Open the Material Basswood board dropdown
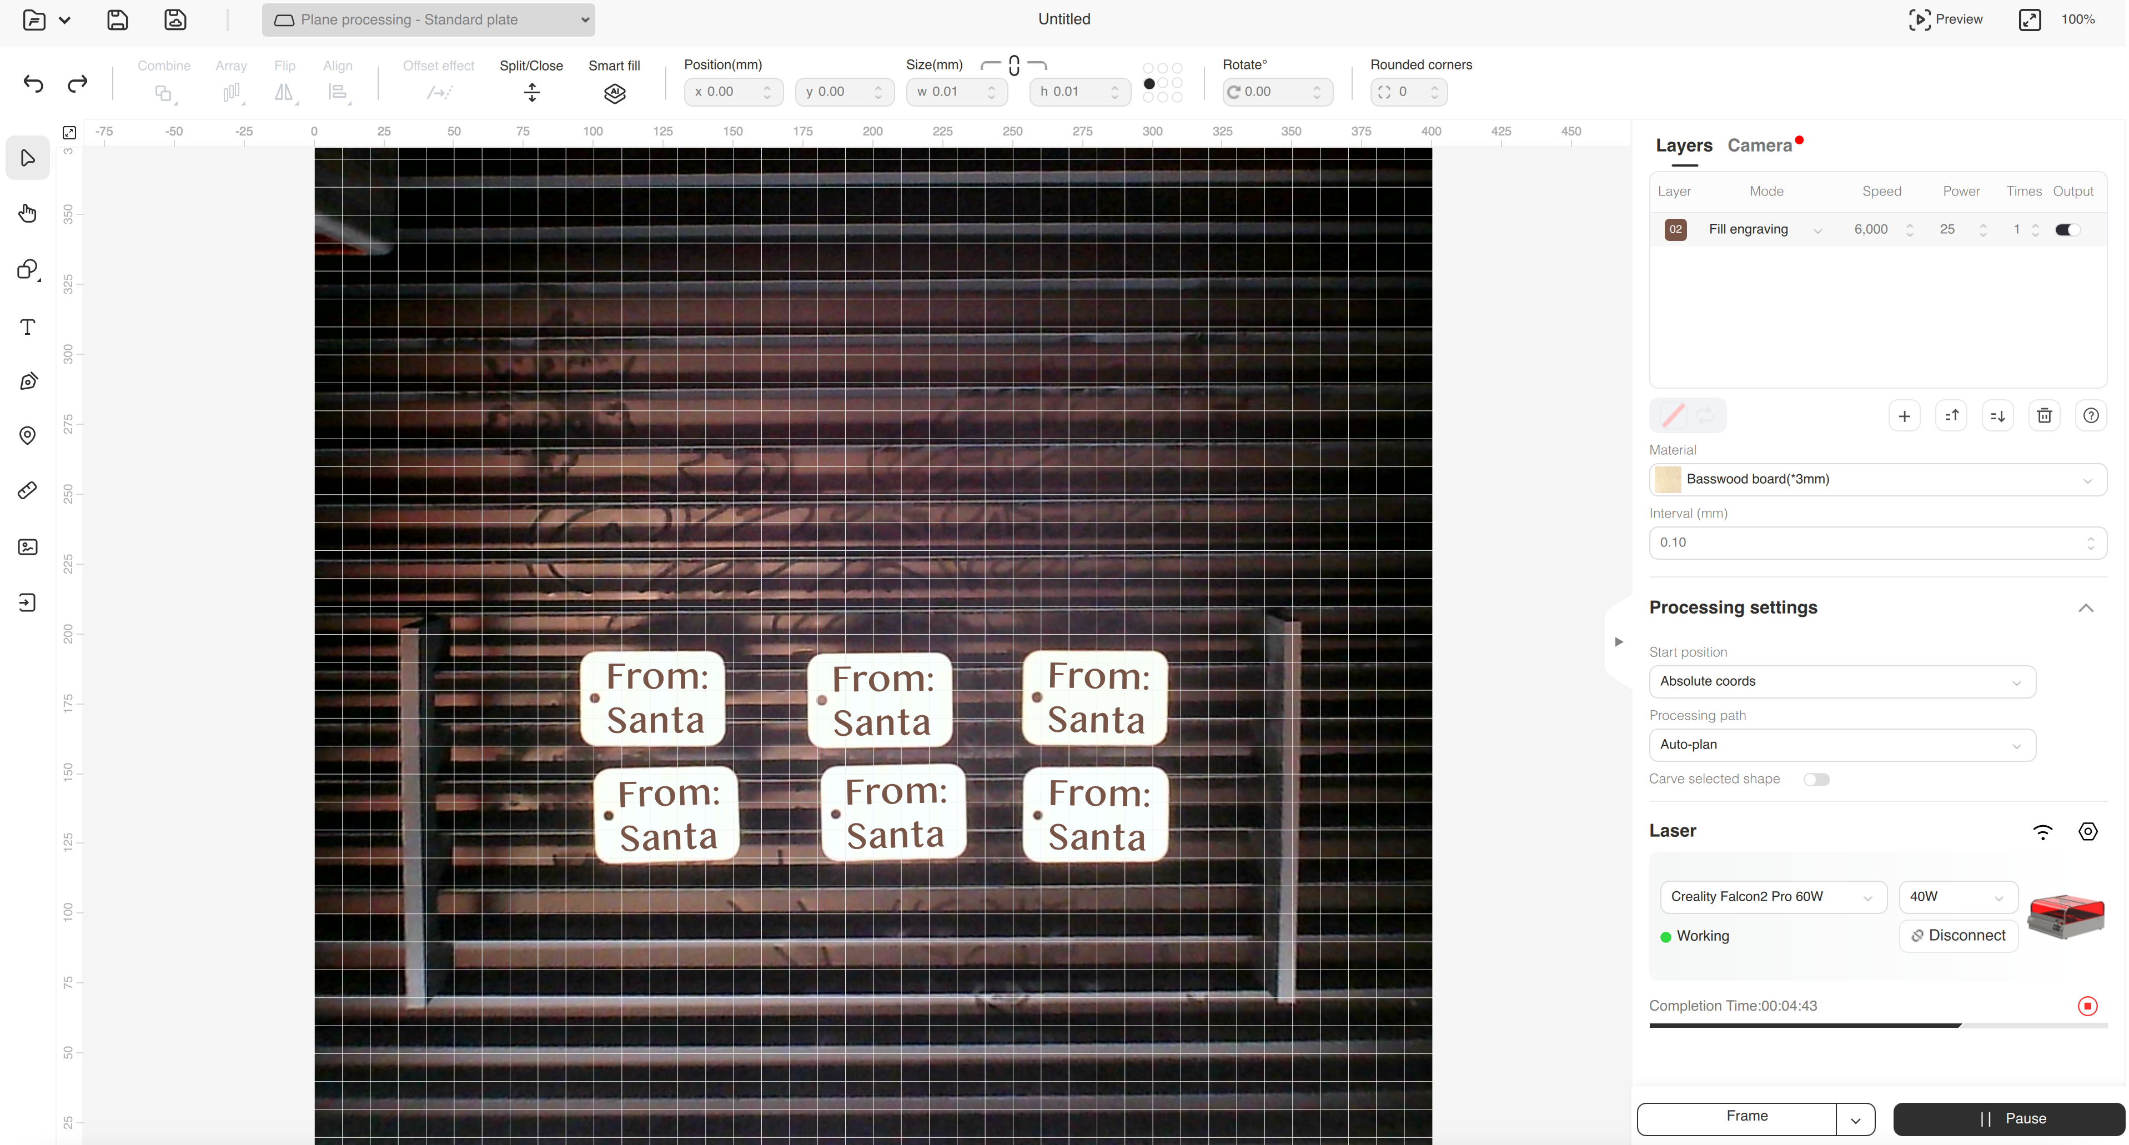This screenshot has height=1145, width=2129. coord(1877,480)
